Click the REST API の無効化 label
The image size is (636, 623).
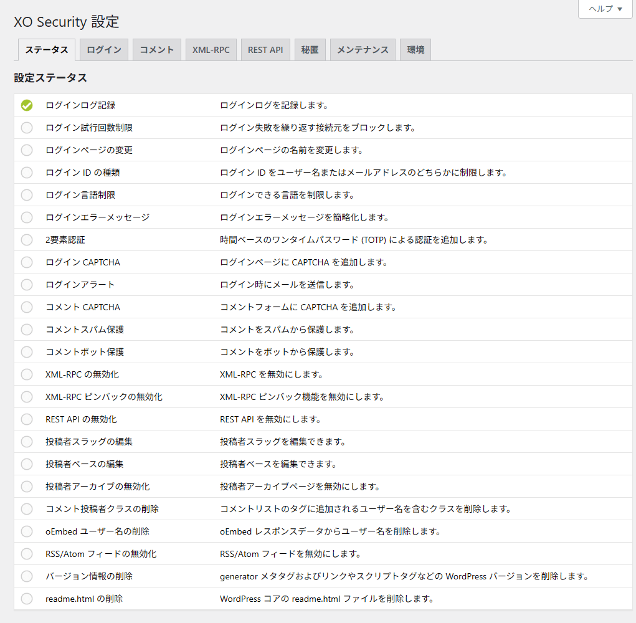pyautogui.click(x=81, y=419)
